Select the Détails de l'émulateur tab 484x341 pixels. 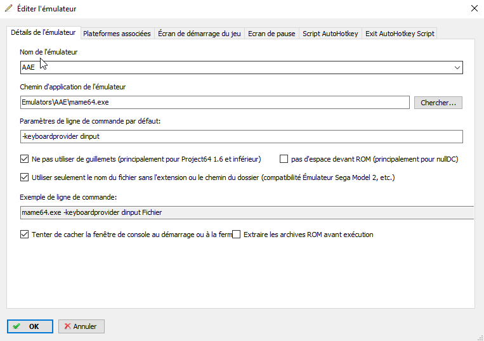[43, 32]
